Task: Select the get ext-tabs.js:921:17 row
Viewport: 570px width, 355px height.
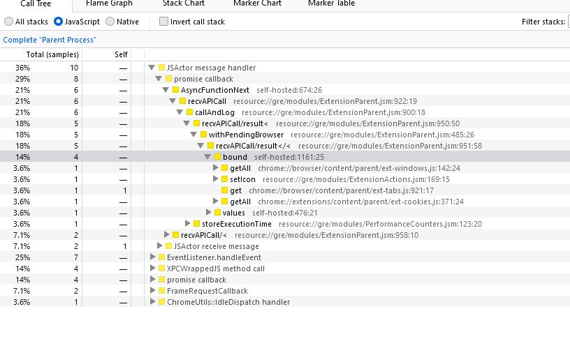Action: coord(285,190)
